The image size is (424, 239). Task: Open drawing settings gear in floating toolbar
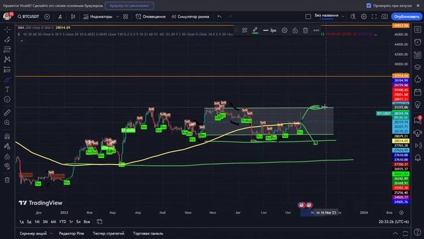tap(284, 31)
